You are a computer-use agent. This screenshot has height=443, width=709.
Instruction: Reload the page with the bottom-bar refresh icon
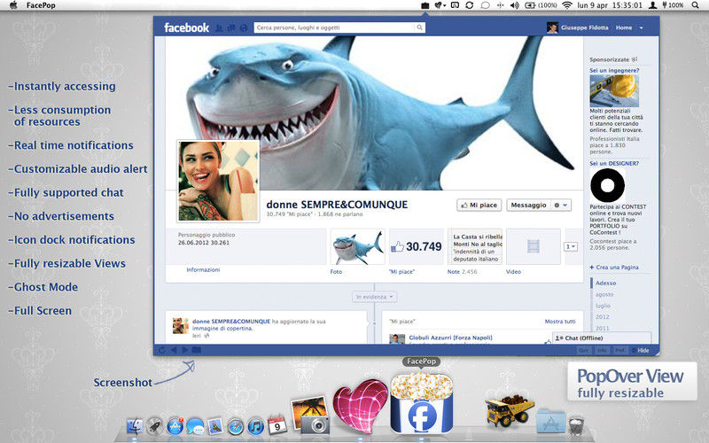pyautogui.click(x=161, y=350)
